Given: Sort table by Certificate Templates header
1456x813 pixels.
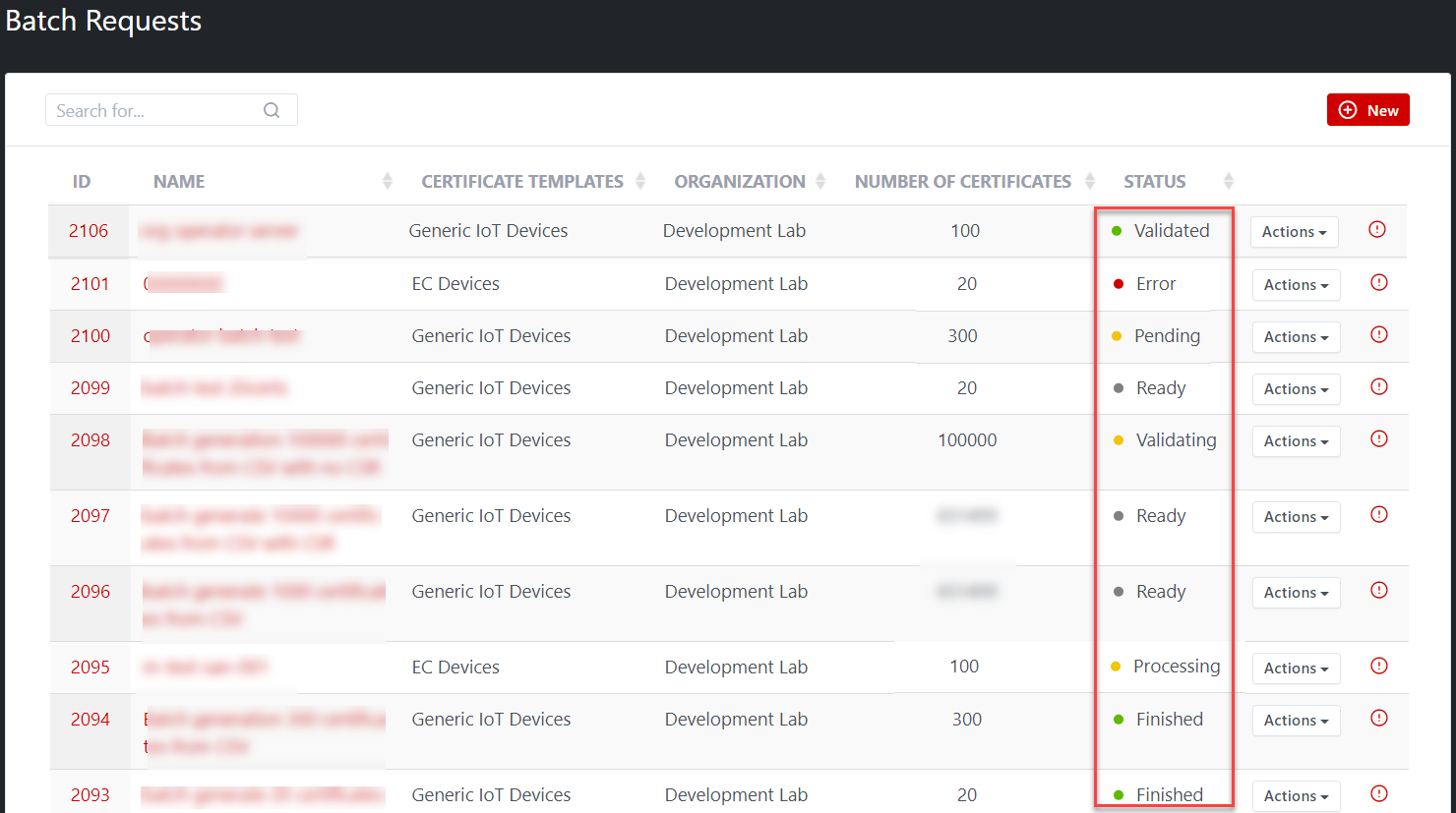Looking at the screenshot, I should click(522, 181).
